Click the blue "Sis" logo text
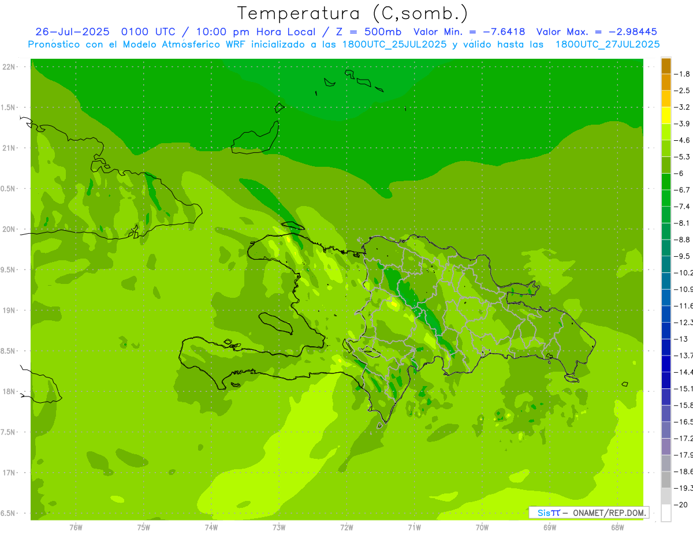The image size is (693, 535). pyautogui.click(x=545, y=512)
